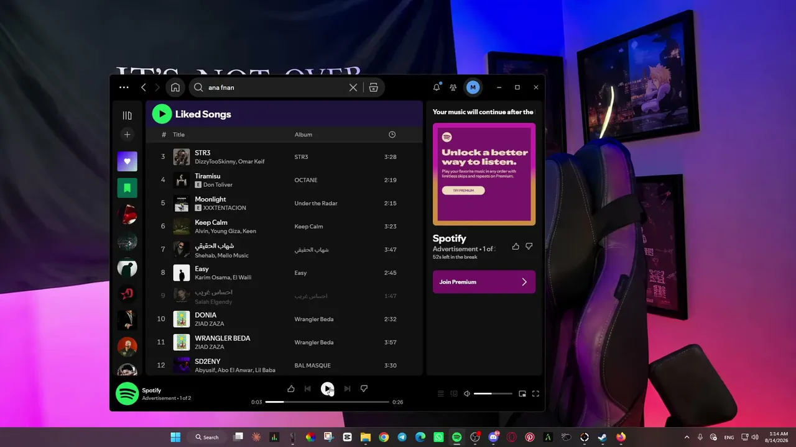Like the ad in the right panel
796x447 pixels.
516,246
